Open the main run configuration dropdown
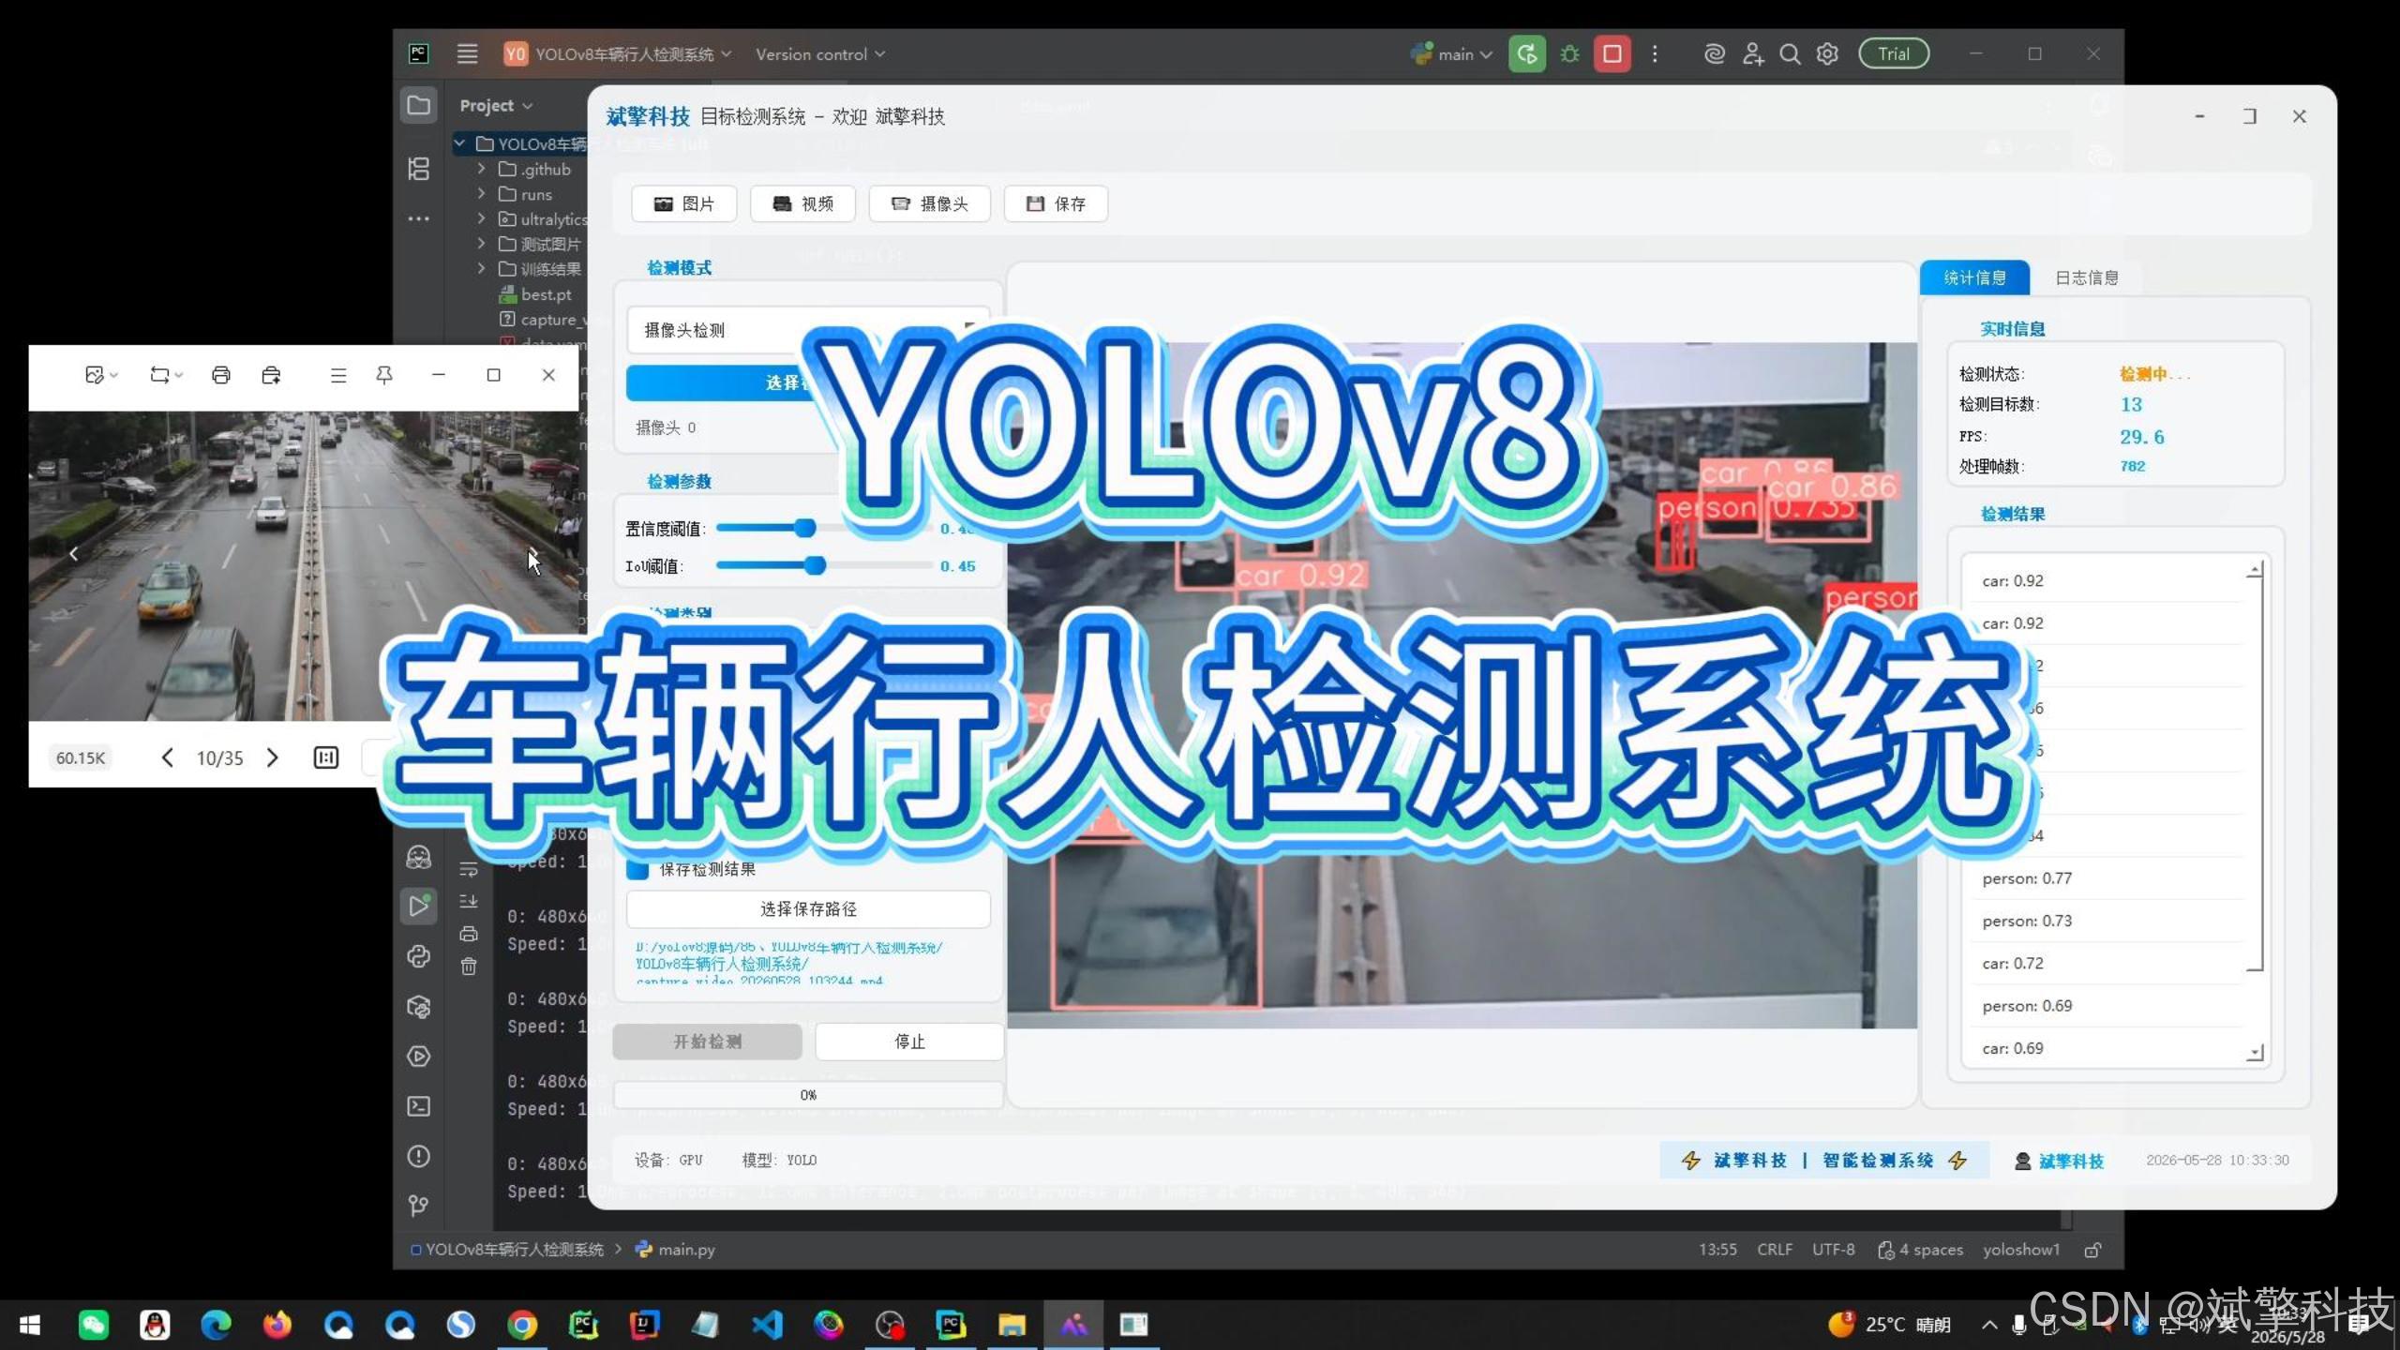 [x=1451, y=53]
